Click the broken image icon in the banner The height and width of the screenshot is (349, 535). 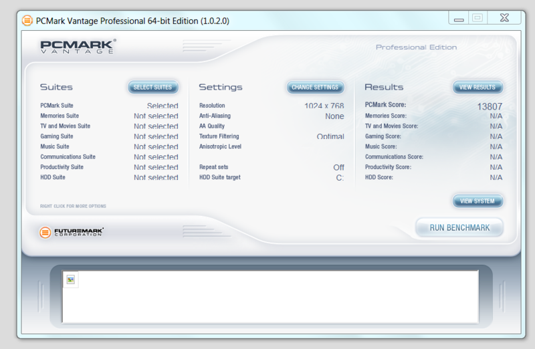tap(71, 279)
